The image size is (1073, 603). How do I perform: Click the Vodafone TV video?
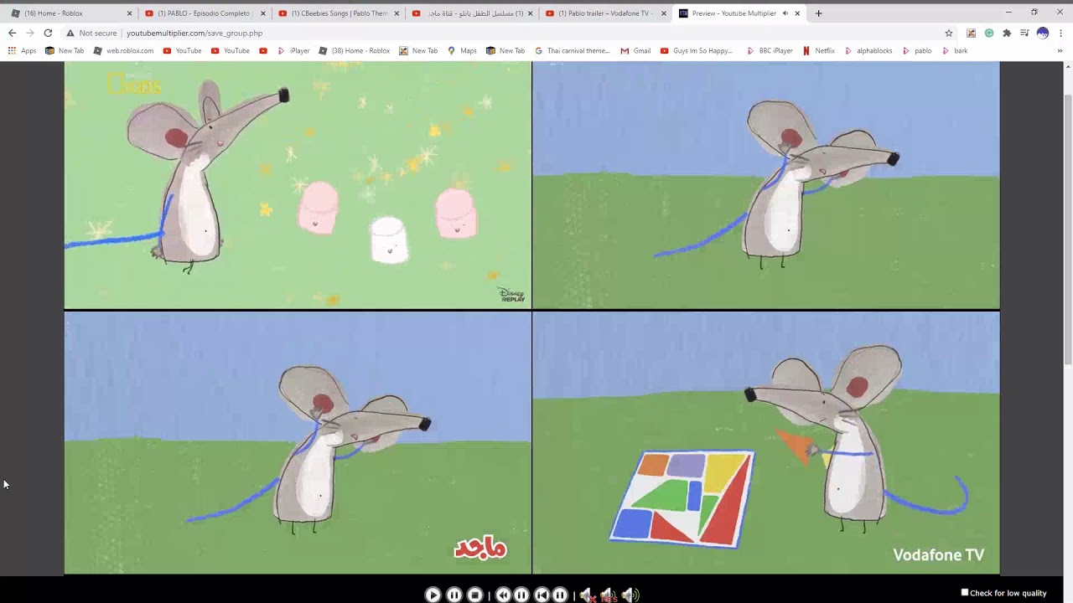point(766,443)
